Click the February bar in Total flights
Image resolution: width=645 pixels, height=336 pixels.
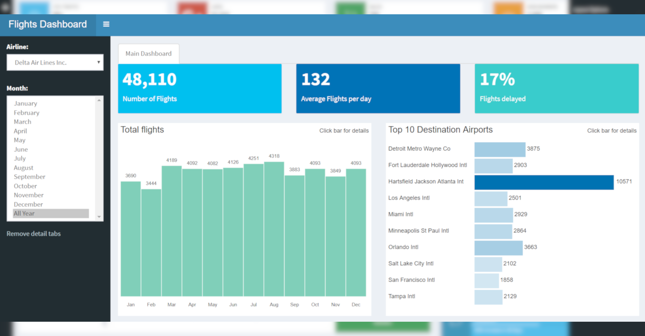click(x=151, y=242)
